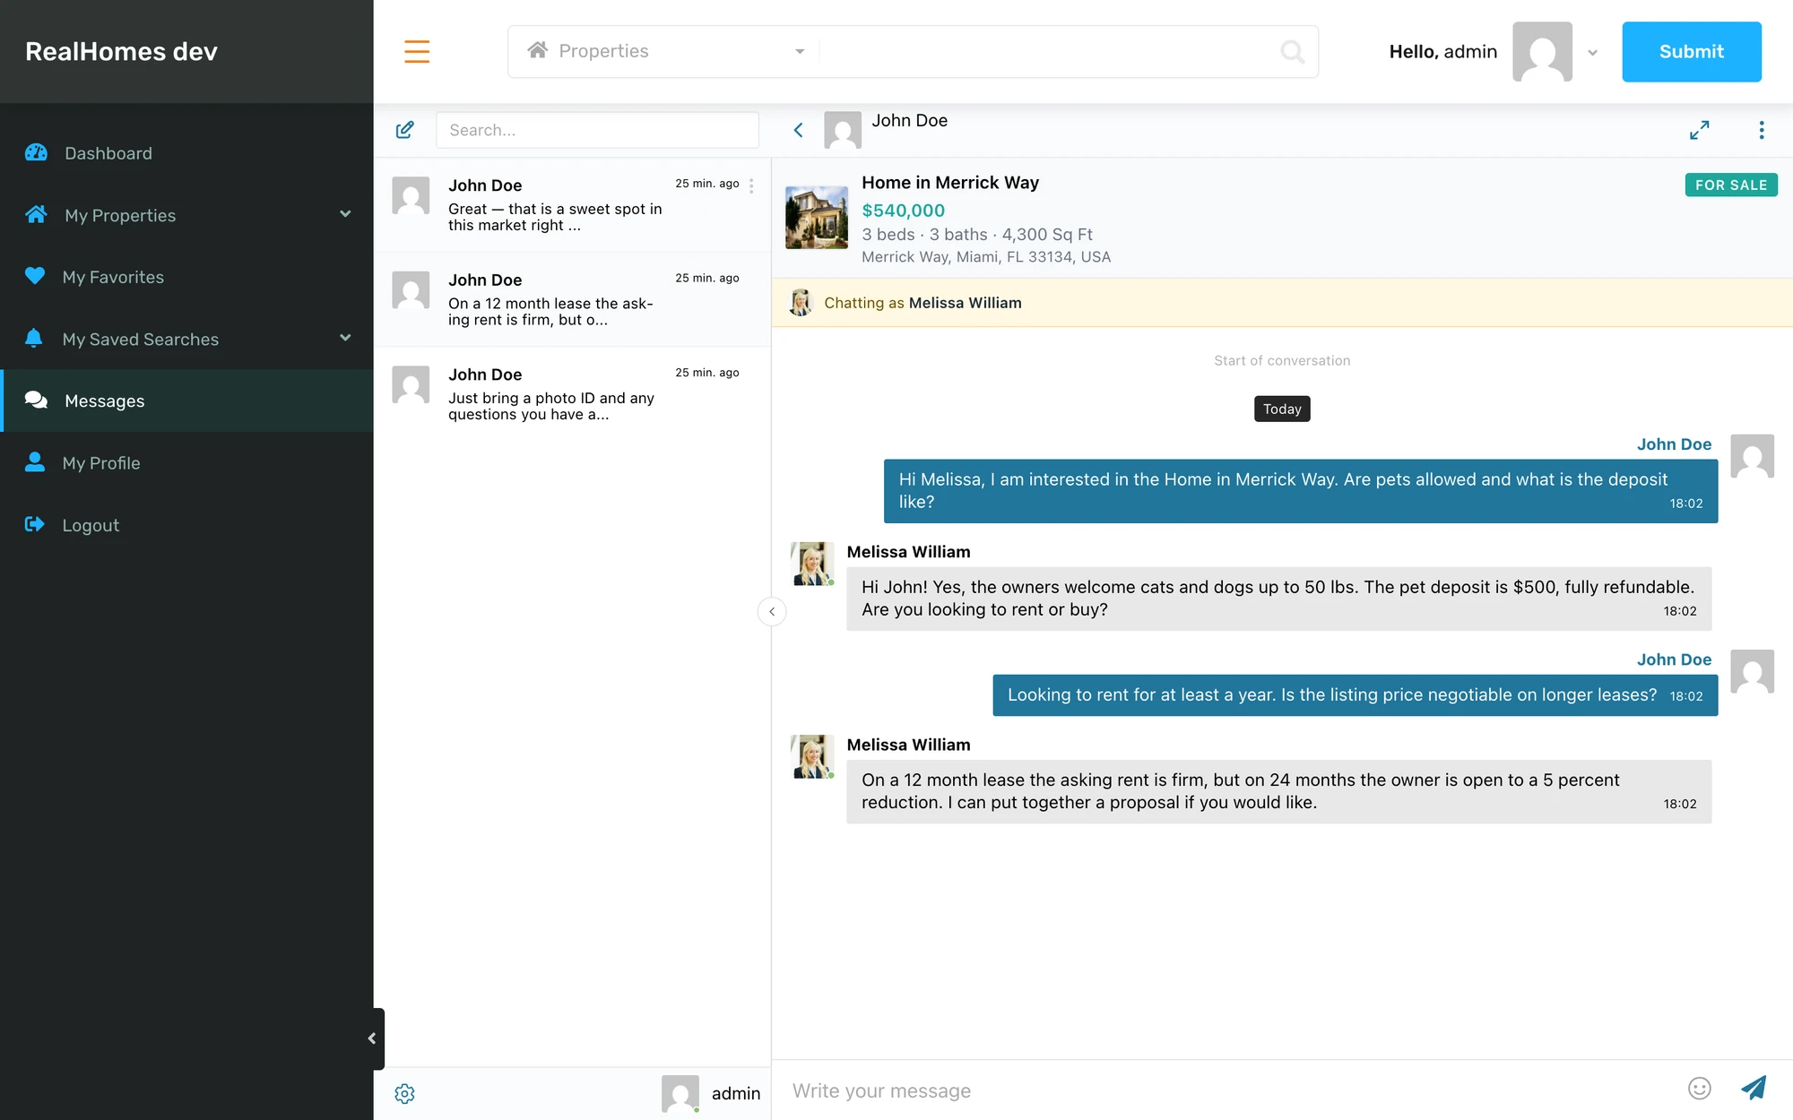The height and width of the screenshot is (1120, 1793).
Task: Toggle the orange hamburger menu
Action: (417, 51)
